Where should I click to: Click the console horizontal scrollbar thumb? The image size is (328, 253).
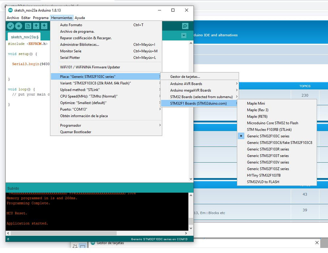(x=64, y=233)
